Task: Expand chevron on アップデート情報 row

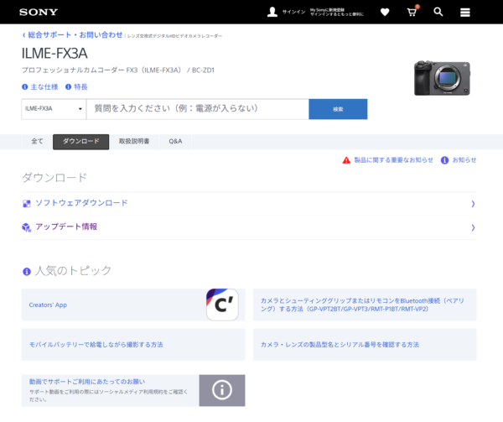Action: 473,227
